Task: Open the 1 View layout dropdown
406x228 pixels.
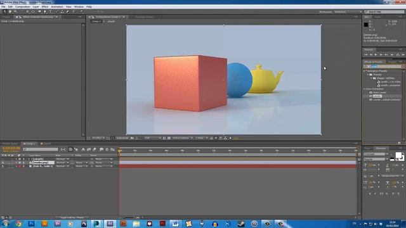Action: [x=202, y=138]
